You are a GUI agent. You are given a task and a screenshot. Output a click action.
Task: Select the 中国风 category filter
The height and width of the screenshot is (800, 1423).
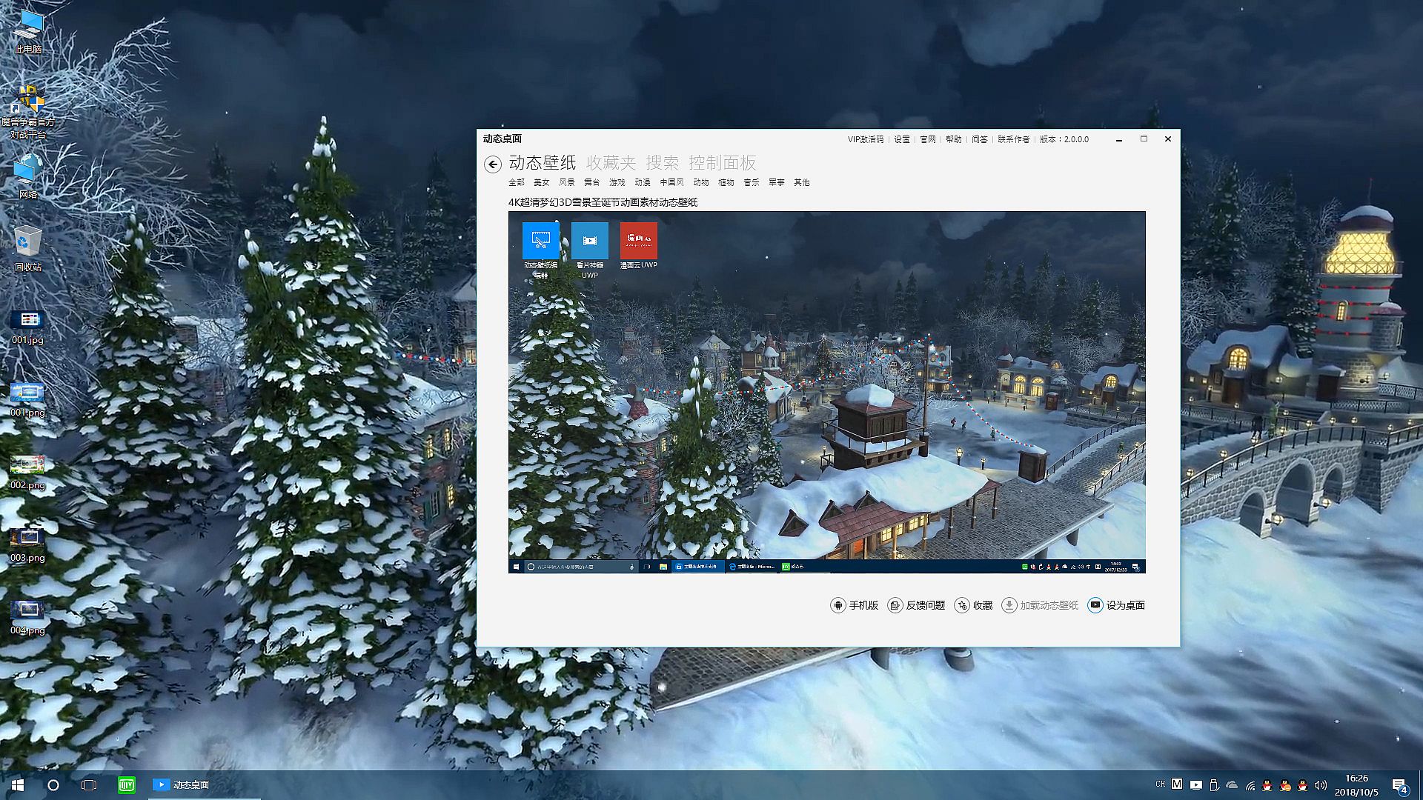(671, 182)
